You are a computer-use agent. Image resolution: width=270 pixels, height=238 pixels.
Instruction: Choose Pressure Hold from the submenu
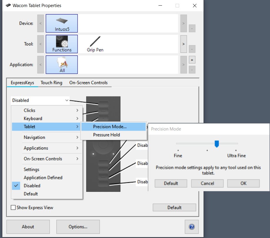[114, 135]
